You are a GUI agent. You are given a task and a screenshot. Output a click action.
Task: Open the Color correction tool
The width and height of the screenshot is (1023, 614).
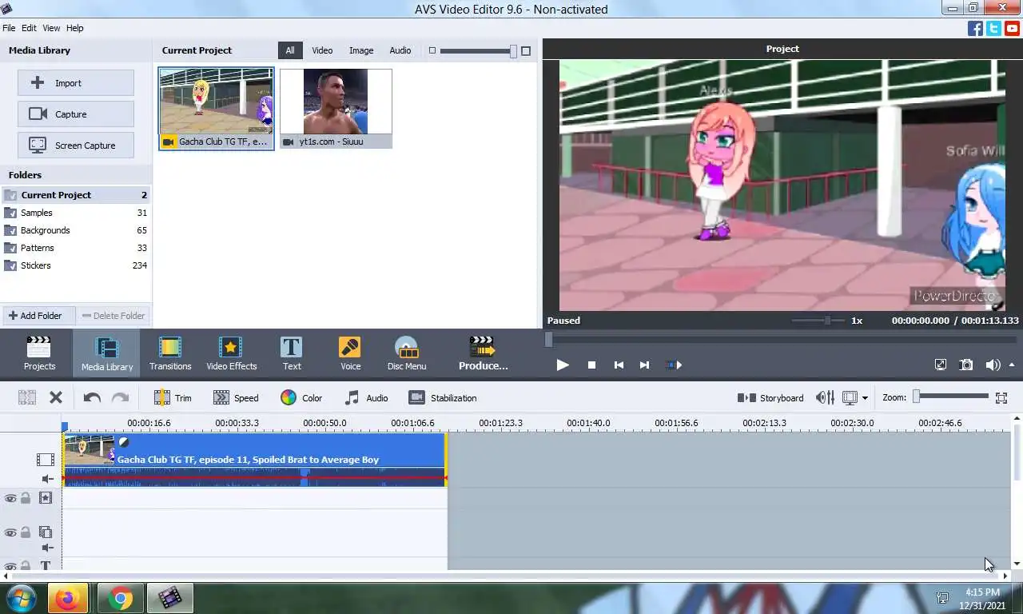pyautogui.click(x=301, y=397)
